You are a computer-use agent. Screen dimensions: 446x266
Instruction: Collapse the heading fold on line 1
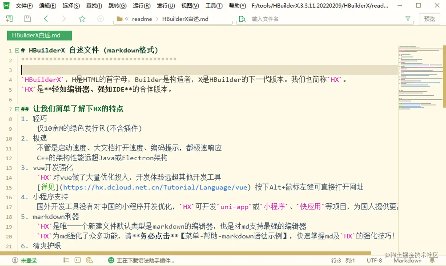coord(17,51)
